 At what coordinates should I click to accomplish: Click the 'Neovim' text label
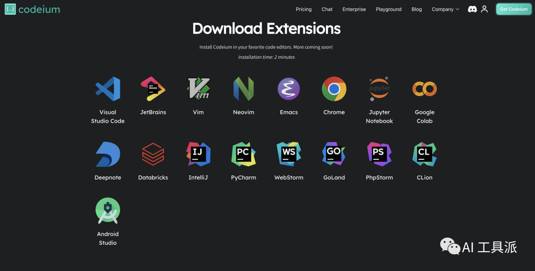244,112
